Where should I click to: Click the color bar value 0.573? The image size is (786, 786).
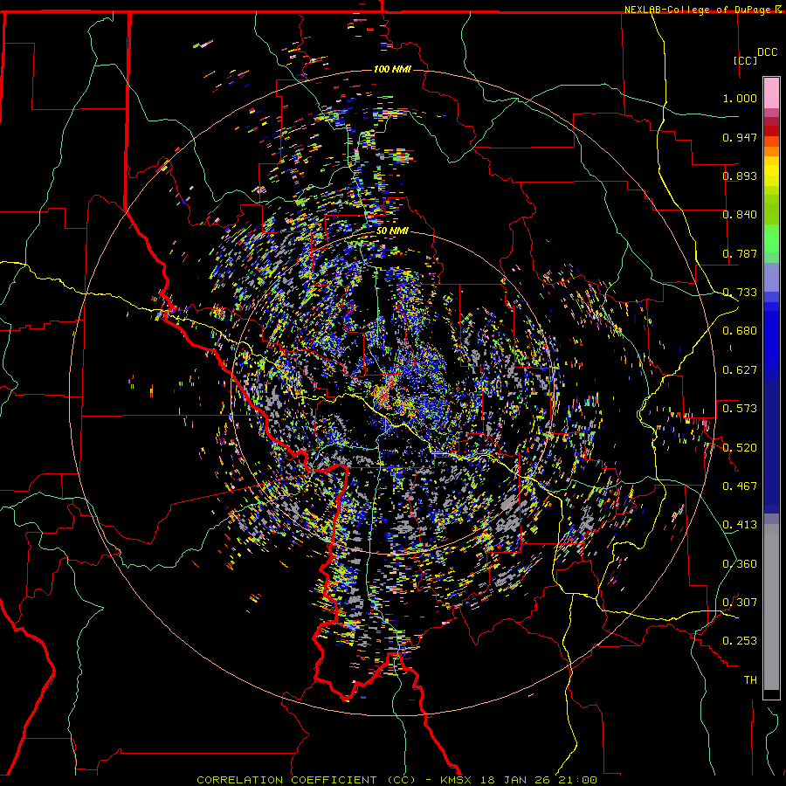point(740,409)
